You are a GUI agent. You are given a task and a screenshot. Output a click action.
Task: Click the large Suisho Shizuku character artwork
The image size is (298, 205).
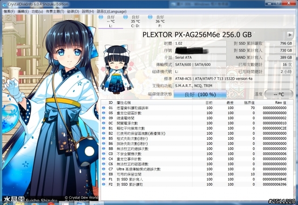click(50, 108)
